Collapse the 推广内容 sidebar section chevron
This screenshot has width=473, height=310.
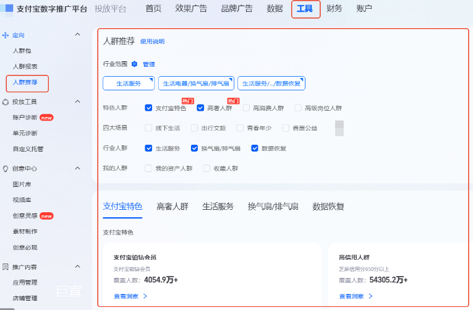point(77,266)
